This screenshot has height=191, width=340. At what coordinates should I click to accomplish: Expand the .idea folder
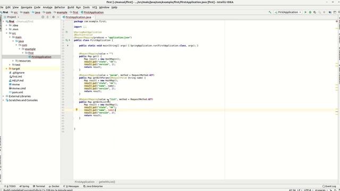(7, 25)
